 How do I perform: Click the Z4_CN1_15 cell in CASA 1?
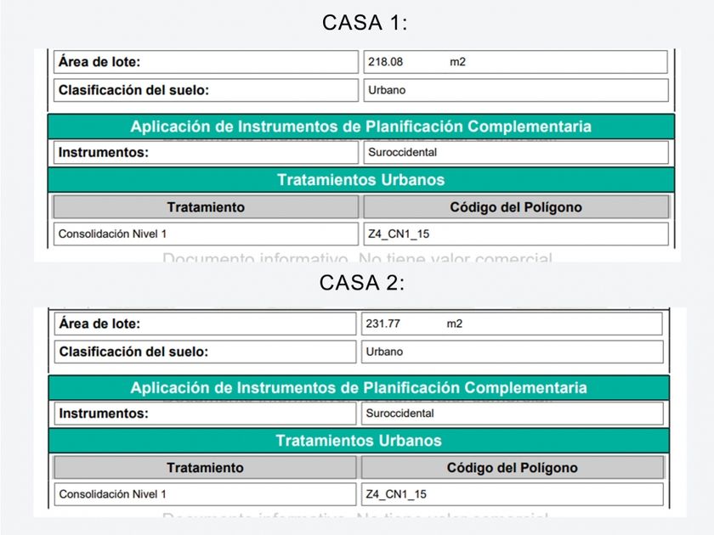pos(516,234)
